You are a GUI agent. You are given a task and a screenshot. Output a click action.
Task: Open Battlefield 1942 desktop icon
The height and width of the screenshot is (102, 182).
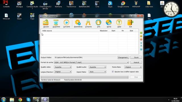84,4
